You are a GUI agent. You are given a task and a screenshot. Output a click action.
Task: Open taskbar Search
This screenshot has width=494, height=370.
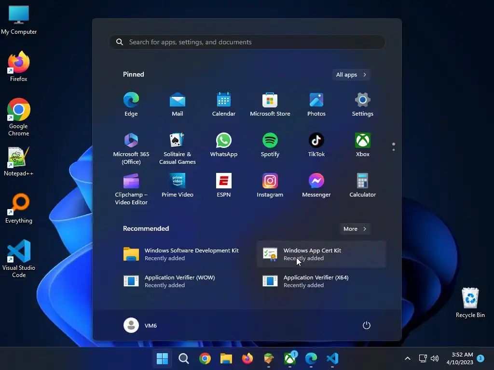[x=184, y=358]
